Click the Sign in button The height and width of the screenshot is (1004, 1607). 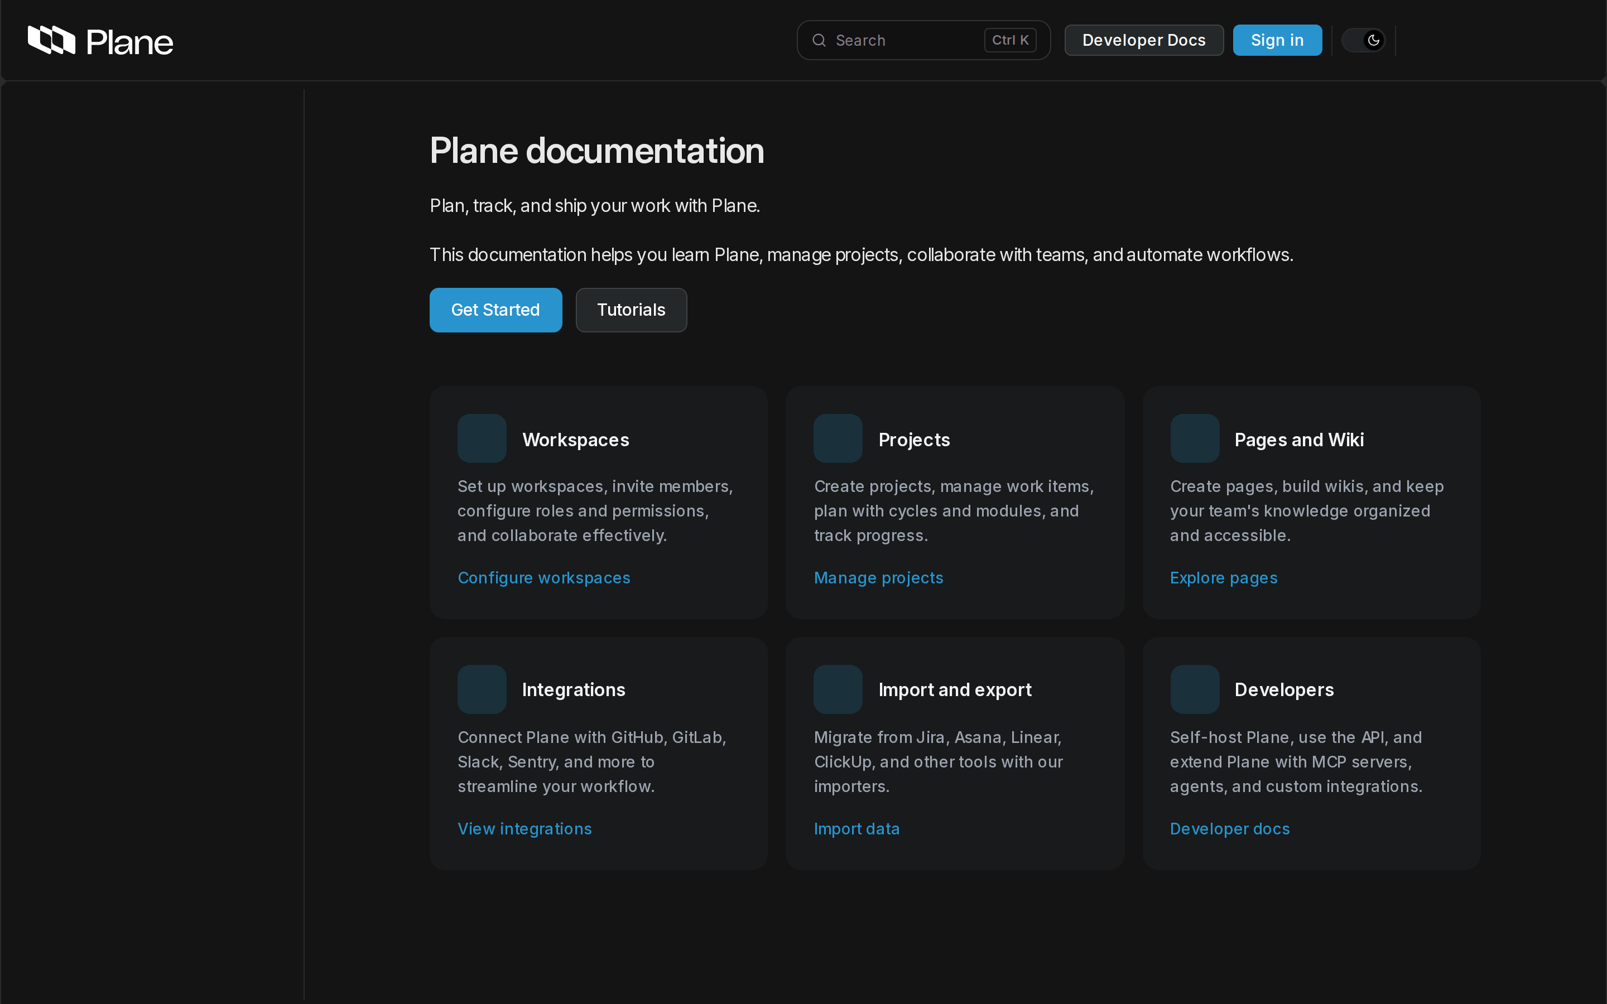pyautogui.click(x=1277, y=41)
